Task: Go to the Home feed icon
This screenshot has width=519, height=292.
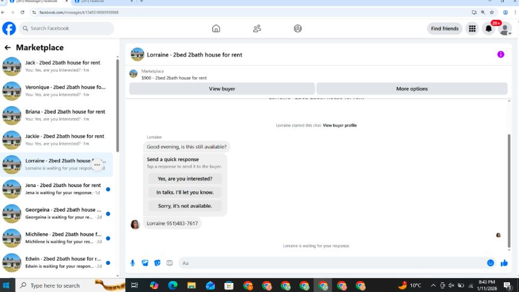Action: (216, 28)
